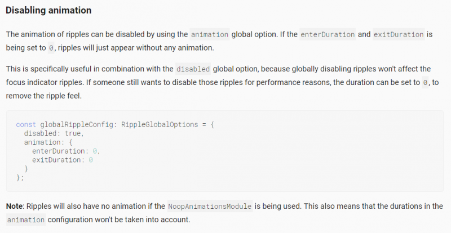Click the phrase "configuration won't be taken into account"

click(x=119, y=219)
